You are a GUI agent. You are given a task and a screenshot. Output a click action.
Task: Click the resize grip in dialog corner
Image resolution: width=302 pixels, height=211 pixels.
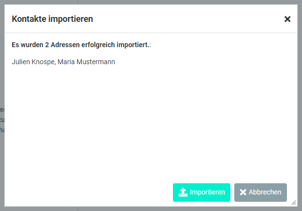[x=293, y=202]
